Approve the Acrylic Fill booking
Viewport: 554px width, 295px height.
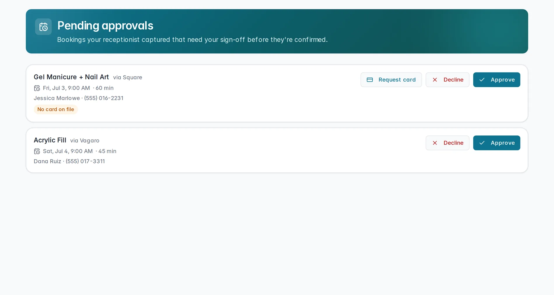pyautogui.click(x=497, y=143)
